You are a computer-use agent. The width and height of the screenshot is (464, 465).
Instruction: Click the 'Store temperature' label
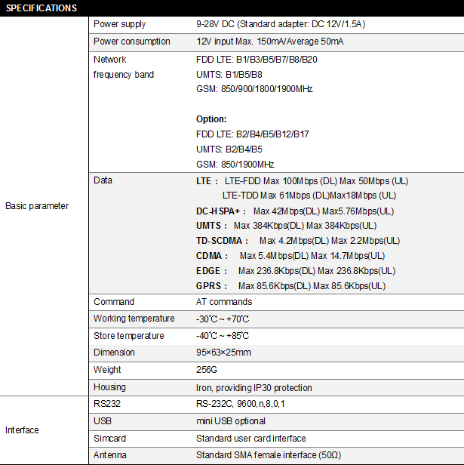point(129,336)
